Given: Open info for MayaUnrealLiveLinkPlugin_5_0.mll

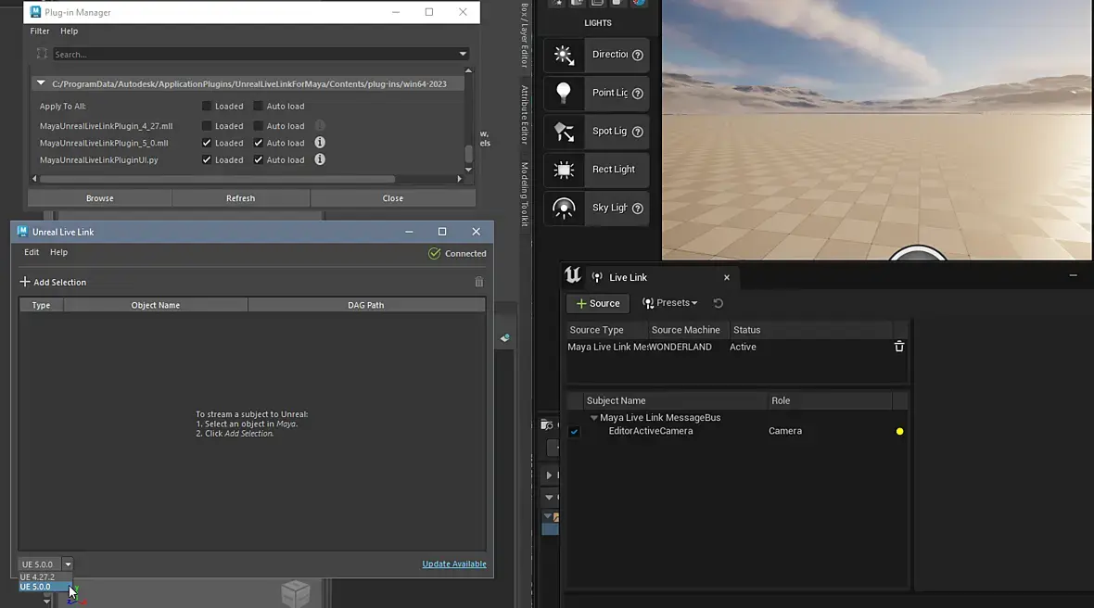Looking at the screenshot, I should tap(320, 143).
